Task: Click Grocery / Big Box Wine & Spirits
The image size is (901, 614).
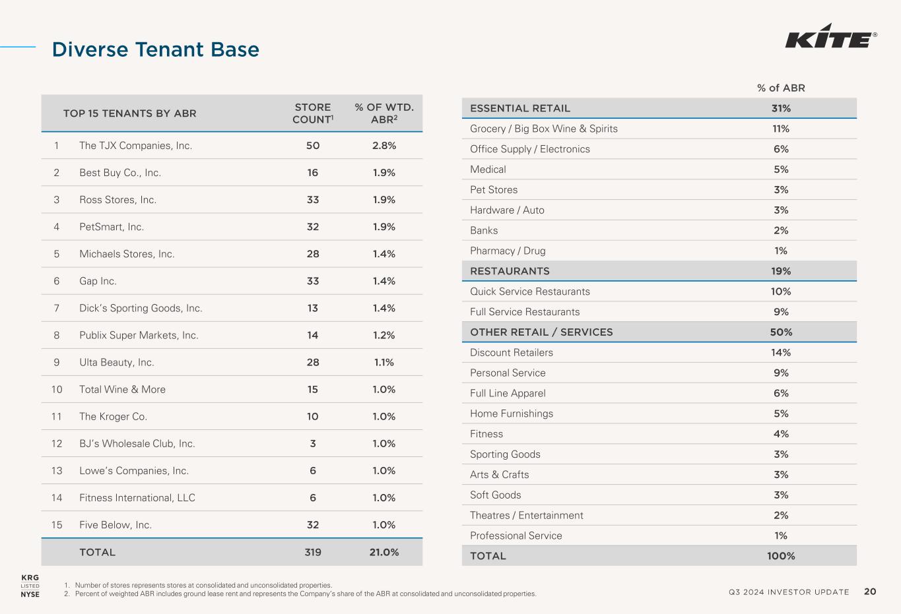Action: (x=544, y=129)
